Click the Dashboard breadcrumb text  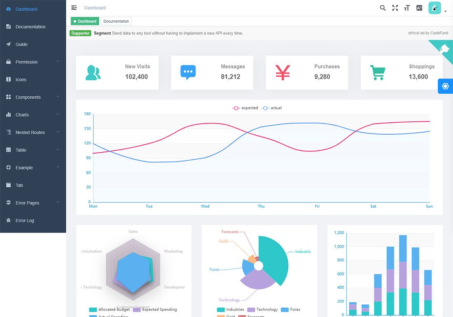(x=95, y=8)
